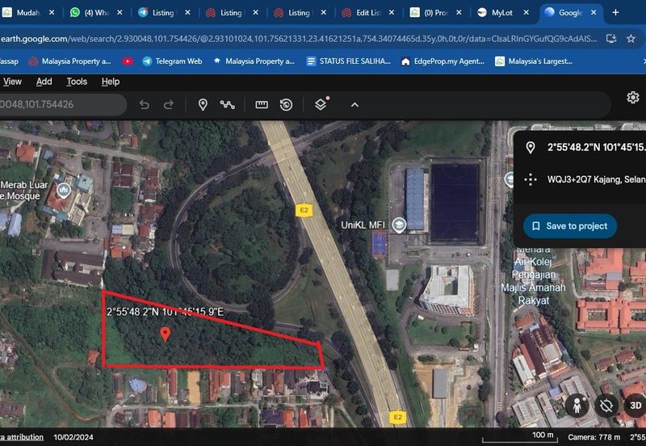Open the first Malaysia Property bookmark
646x446 pixels.
click(x=69, y=61)
